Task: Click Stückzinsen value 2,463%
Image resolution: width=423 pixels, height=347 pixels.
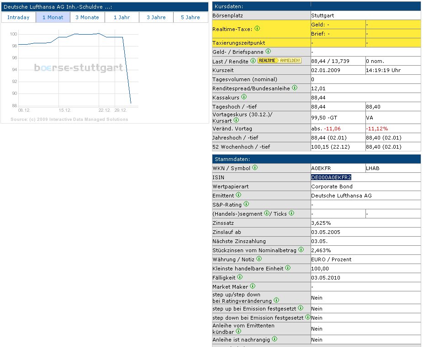Action: (321, 250)
